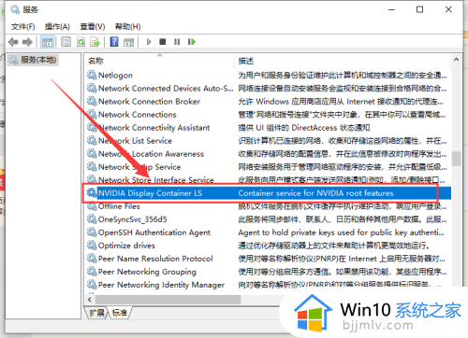This screenshot has height=338, width=468.
Task: Select the Network Connection Broker service
Action: point(269,102)
